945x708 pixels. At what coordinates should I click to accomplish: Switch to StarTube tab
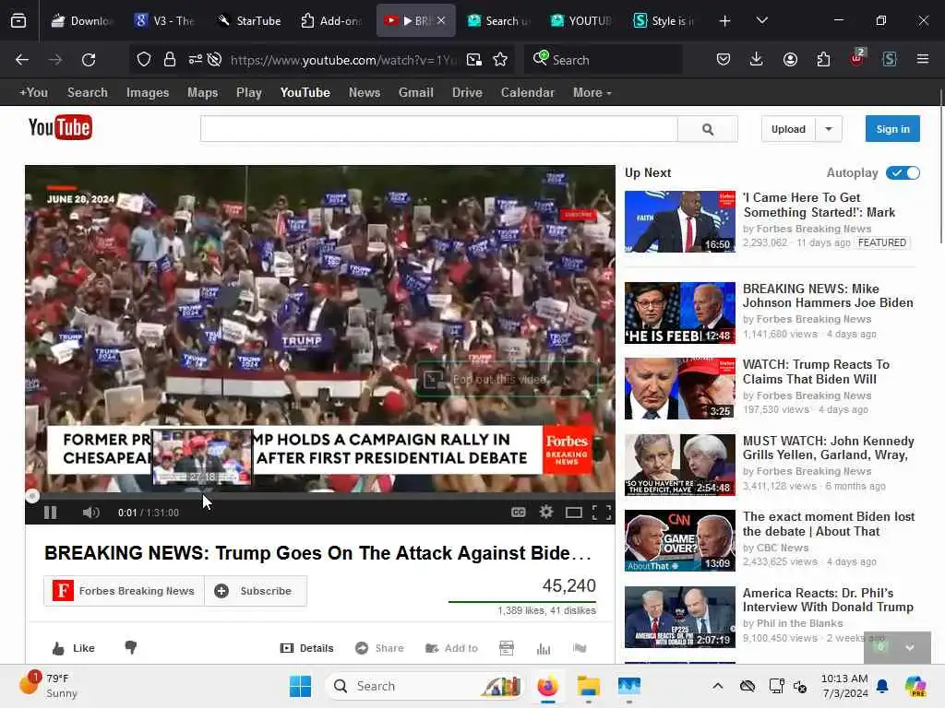tap(248, 21)
